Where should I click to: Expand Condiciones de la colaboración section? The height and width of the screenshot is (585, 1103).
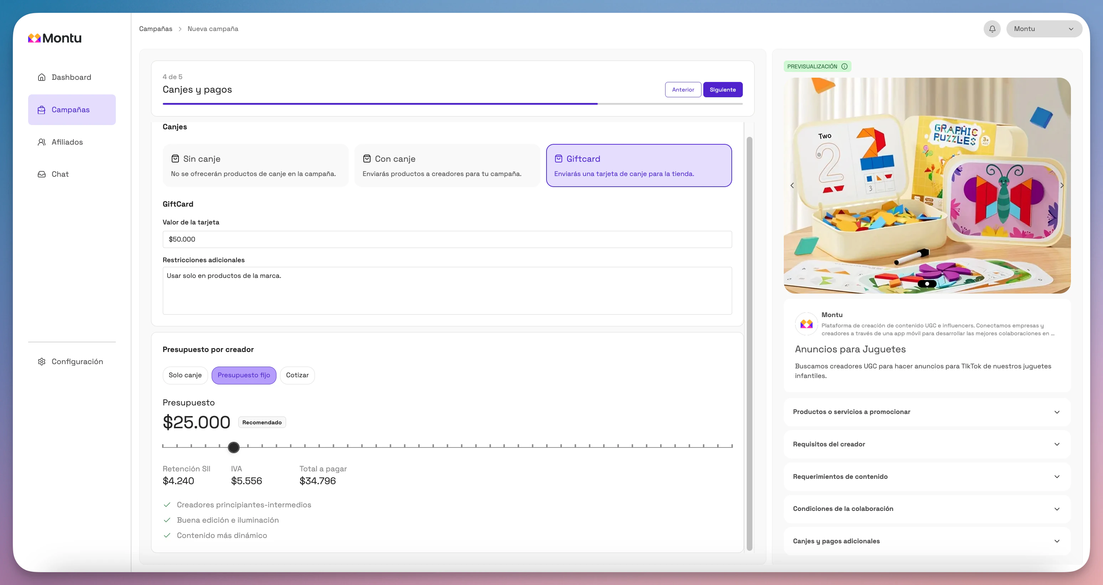click(x=927, y=509)
